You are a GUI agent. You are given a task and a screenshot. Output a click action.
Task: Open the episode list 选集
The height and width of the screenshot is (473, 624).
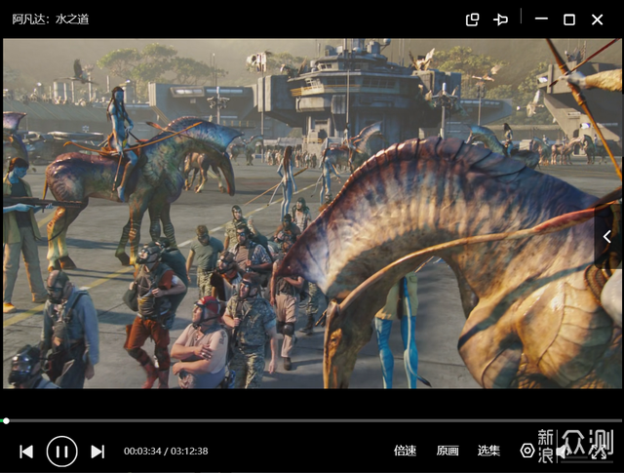(x=488, y=451)
